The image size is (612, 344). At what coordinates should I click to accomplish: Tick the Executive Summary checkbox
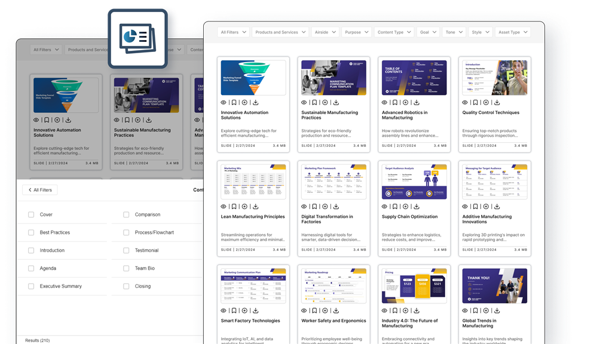point(31,286)
